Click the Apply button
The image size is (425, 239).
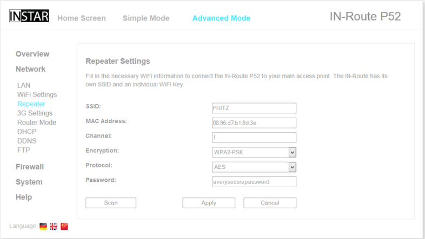click(209, 203)
